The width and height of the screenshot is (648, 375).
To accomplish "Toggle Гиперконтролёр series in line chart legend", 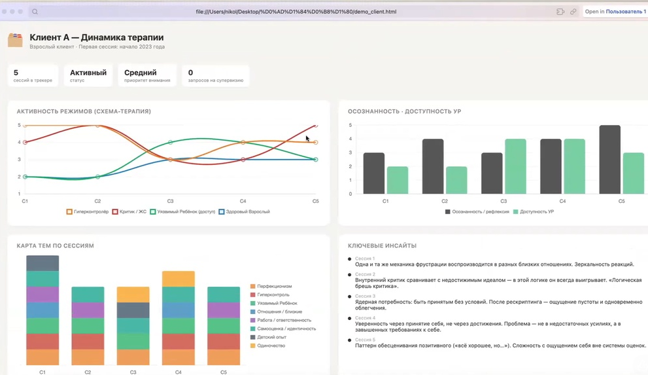I will (88, 211).
